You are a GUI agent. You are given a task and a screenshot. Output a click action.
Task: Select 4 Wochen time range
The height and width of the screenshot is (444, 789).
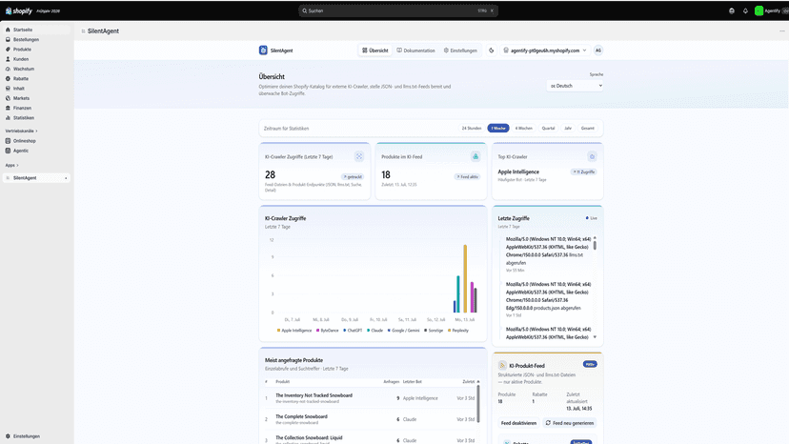click(x=523, y=129)
